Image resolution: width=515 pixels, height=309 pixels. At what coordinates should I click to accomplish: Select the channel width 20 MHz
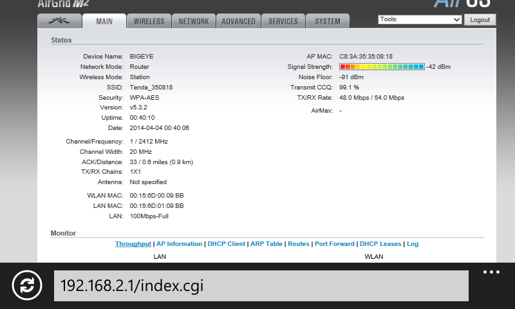(x=140, y=152)
